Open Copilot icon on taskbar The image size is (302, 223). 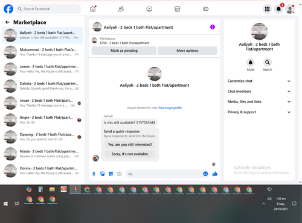click(29, 189)
